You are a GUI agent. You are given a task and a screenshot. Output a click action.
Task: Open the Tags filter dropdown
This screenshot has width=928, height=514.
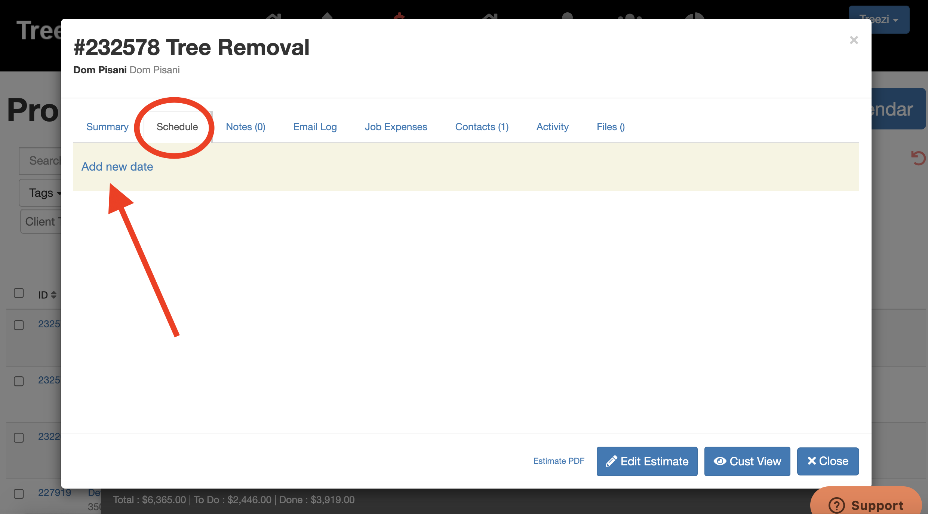pos(41,193)
